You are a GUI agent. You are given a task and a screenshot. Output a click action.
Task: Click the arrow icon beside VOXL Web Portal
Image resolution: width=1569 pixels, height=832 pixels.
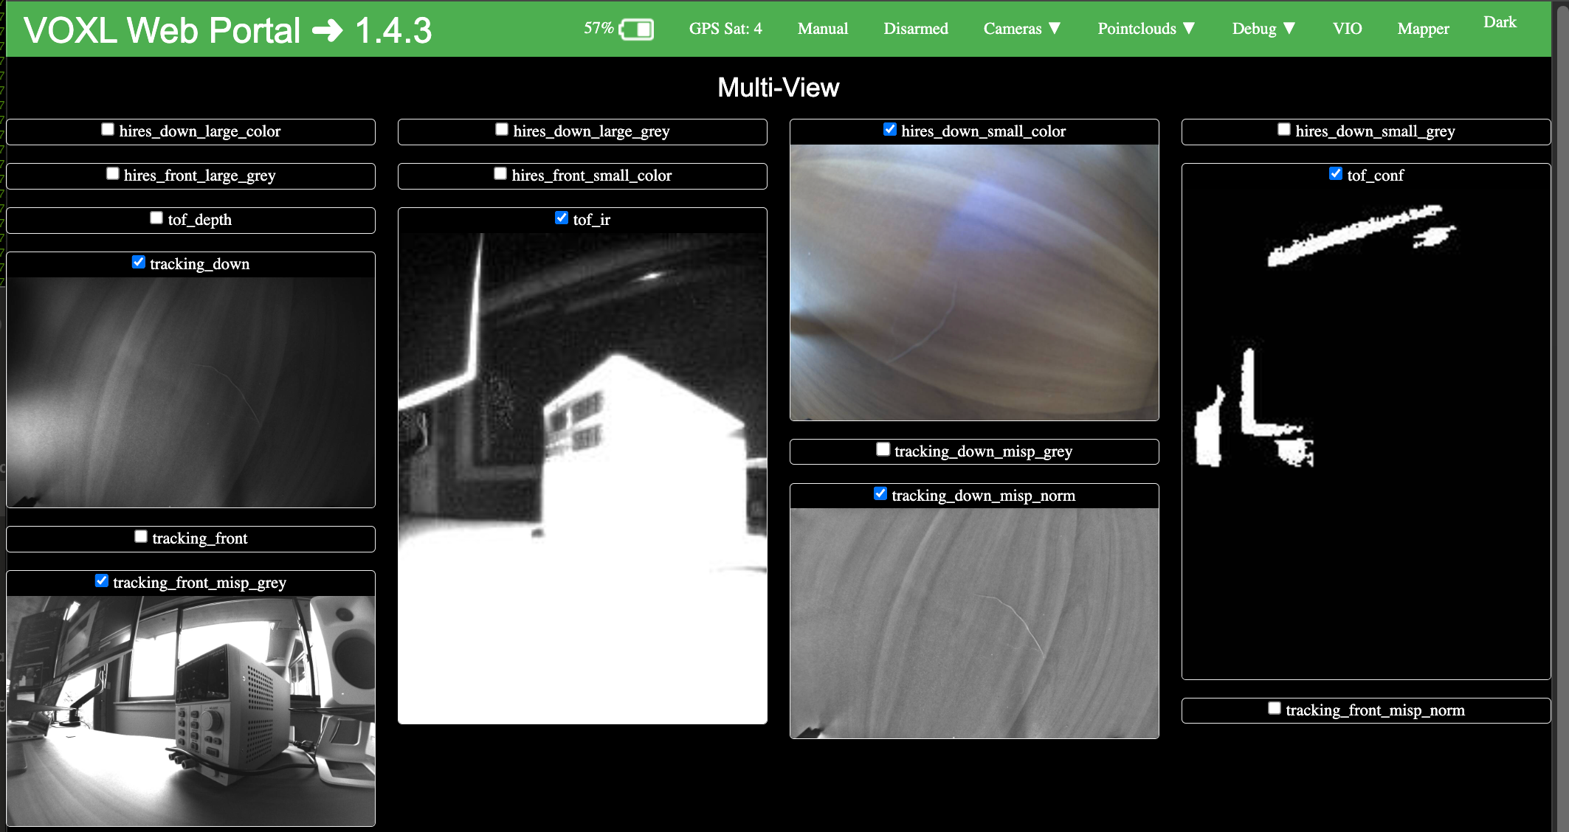pyautogui.click(x=327, y=31)
